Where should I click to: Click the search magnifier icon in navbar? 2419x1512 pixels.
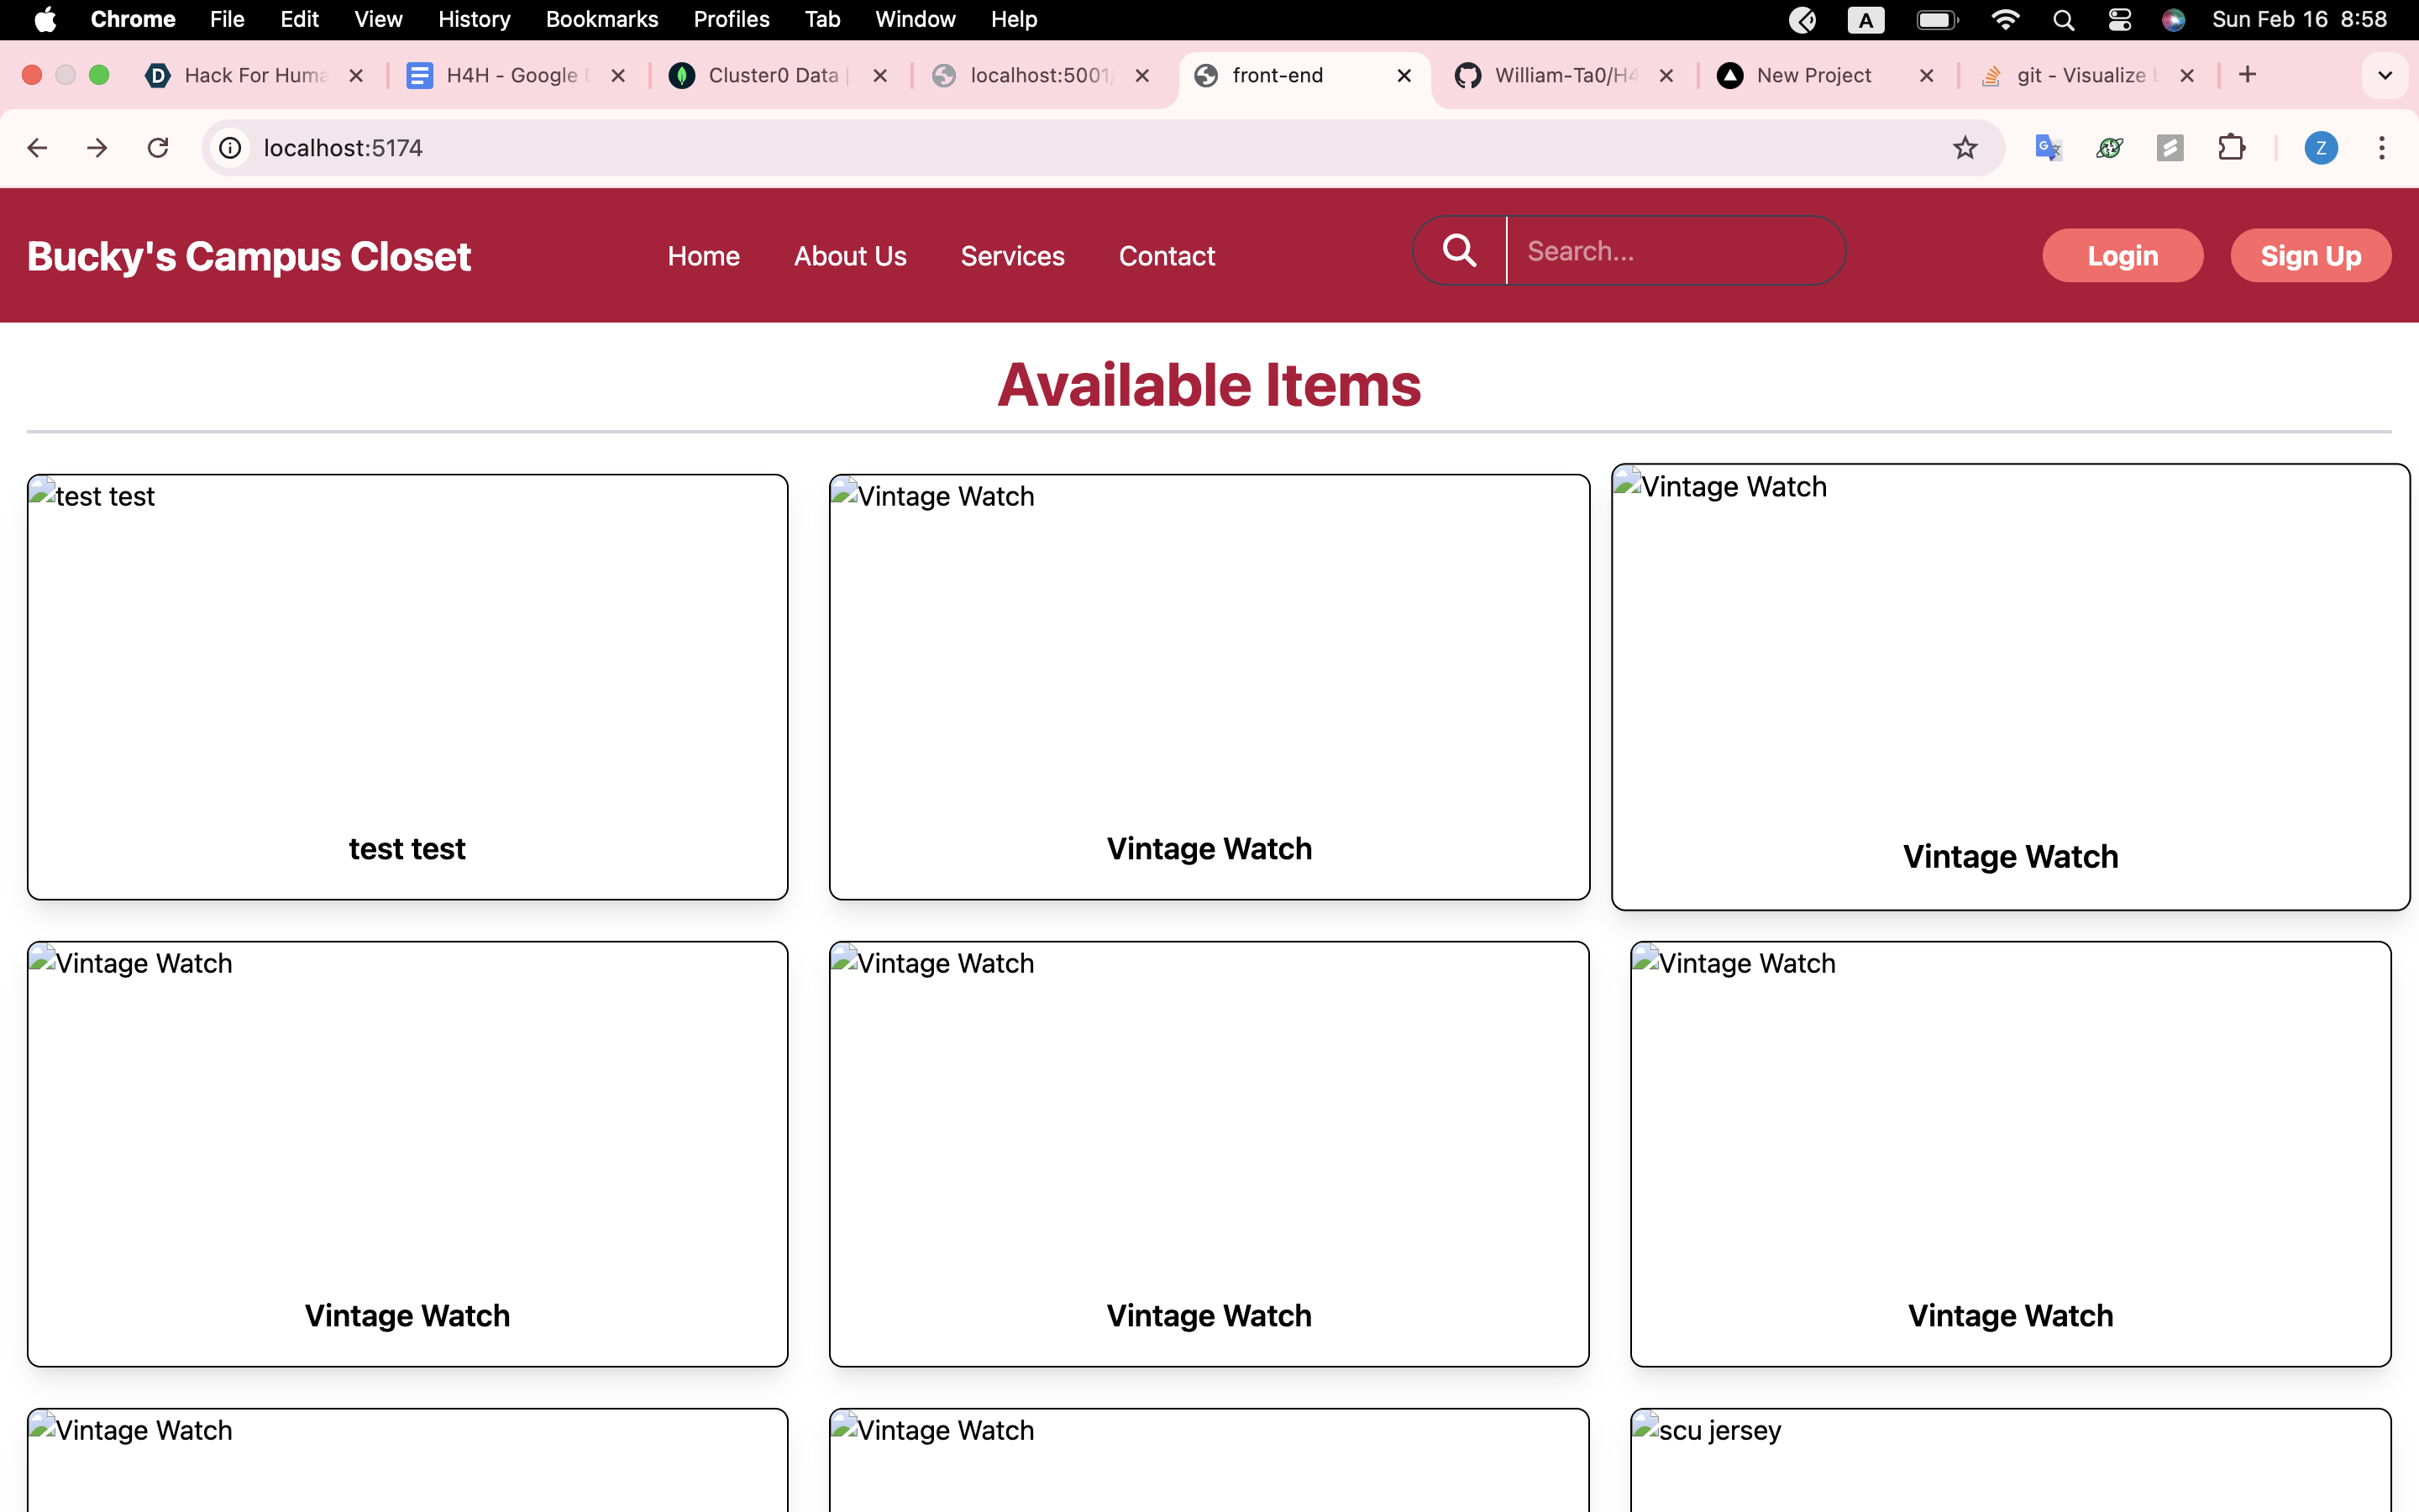pyautogui.click(x=1460, y=251)
